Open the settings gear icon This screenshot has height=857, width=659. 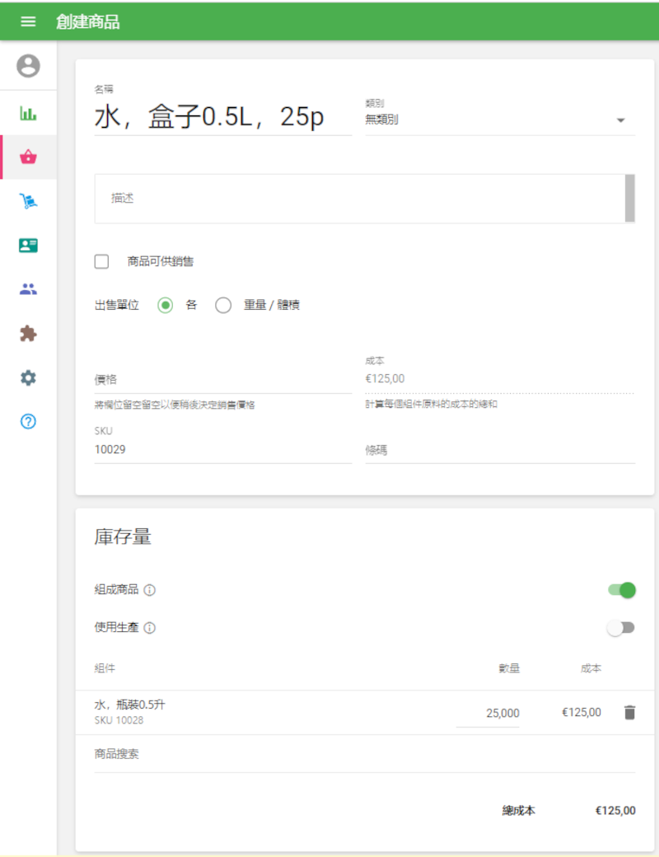click(27, 377)
